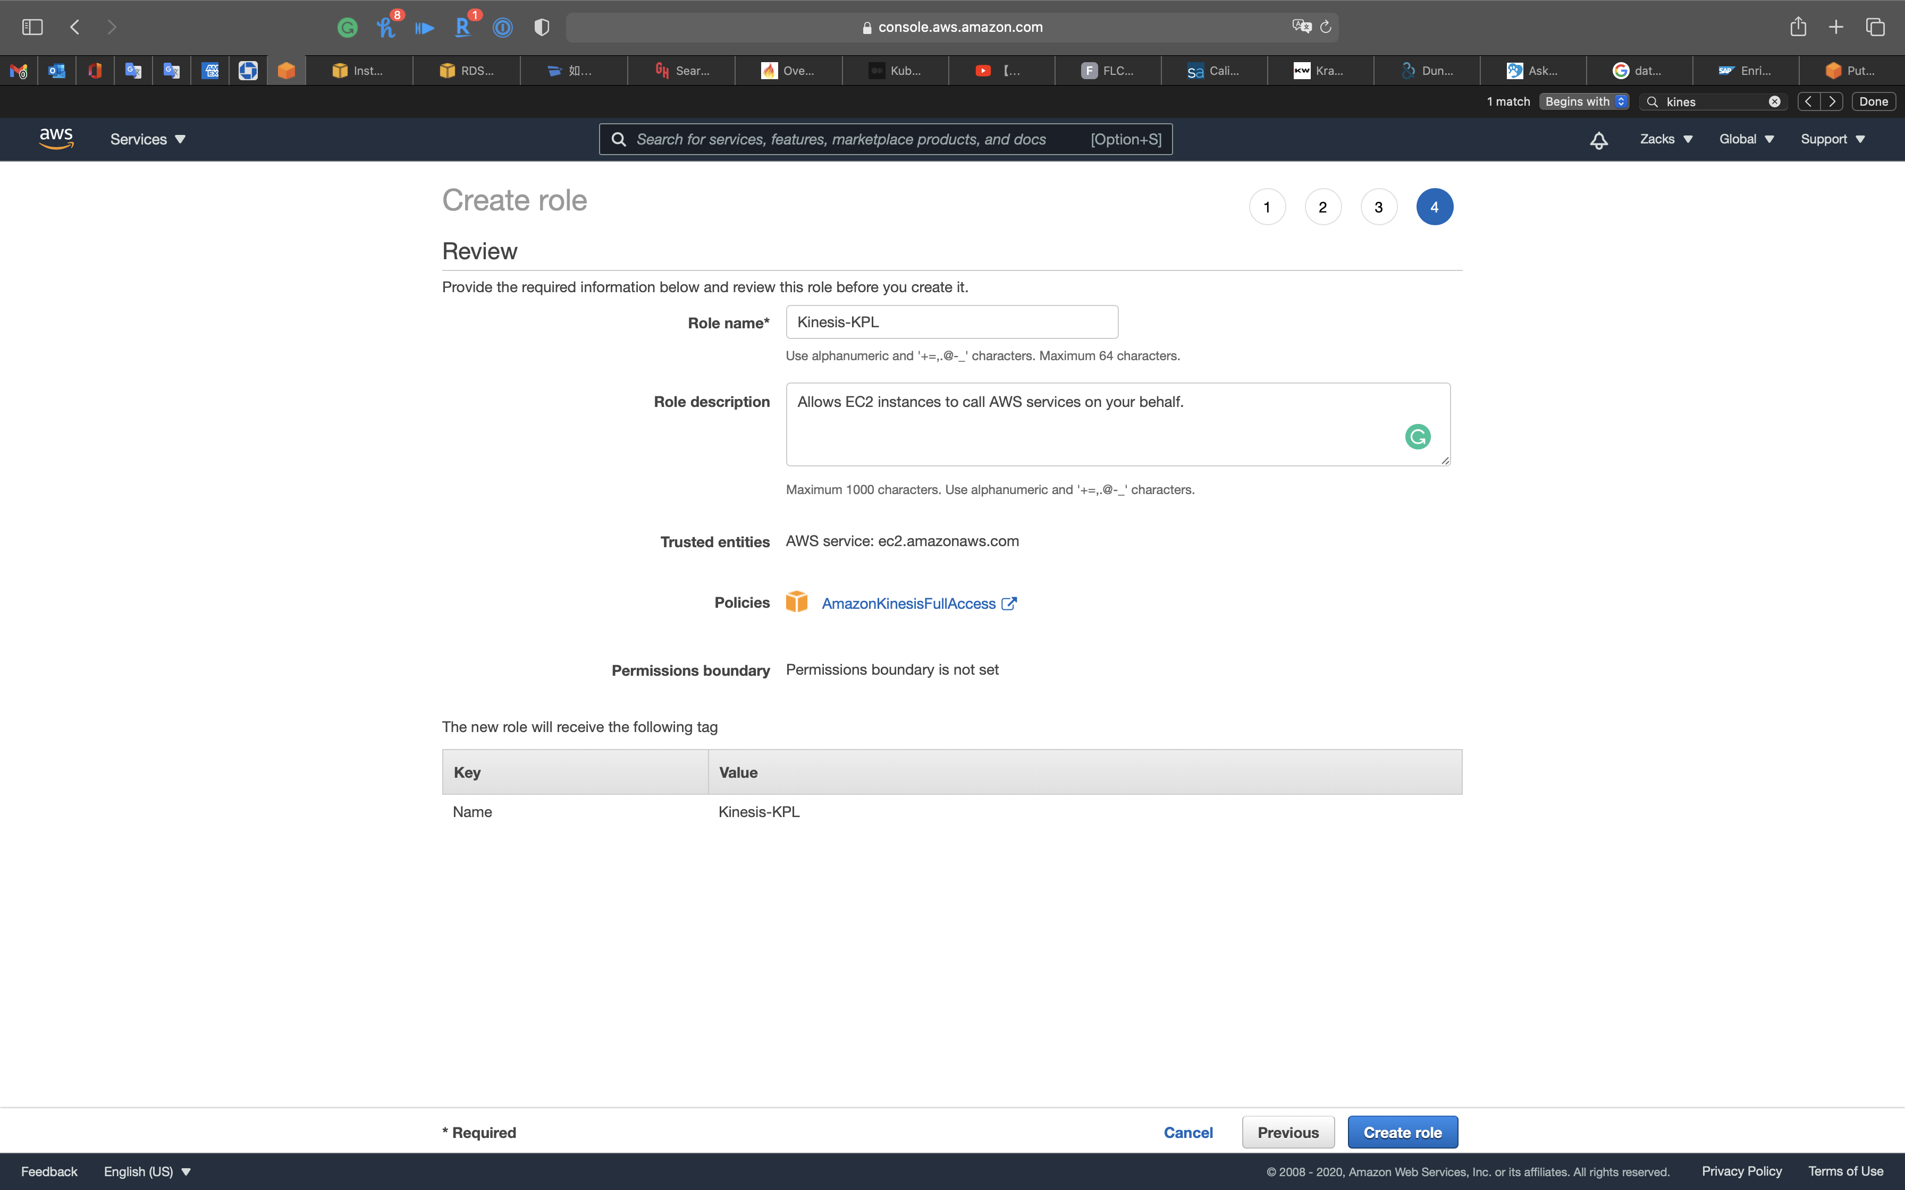
Task: Click the Role name input field
Action: pyautogui.click(x=951, y=322)
